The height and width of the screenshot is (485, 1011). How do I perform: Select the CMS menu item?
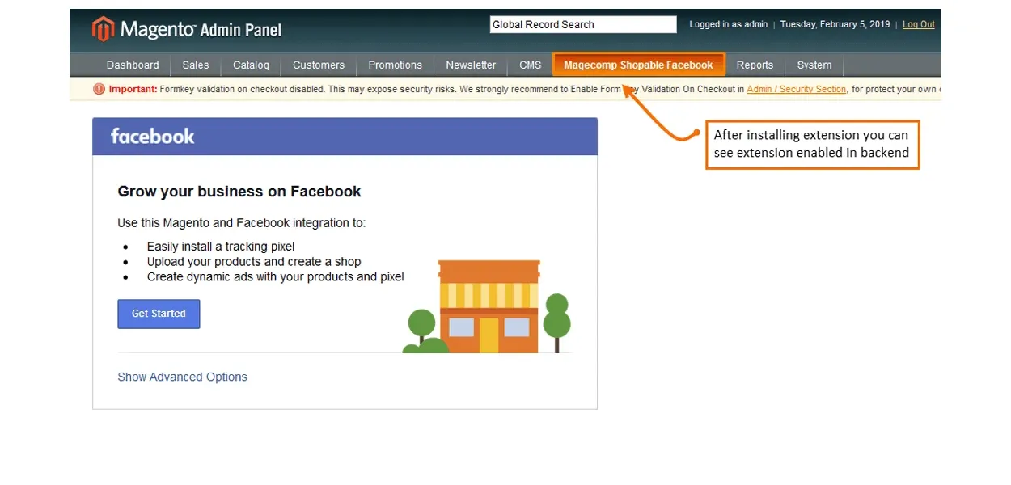tap(531, 65)
